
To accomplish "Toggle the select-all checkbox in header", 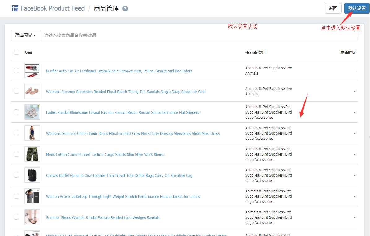I will 16,52.
